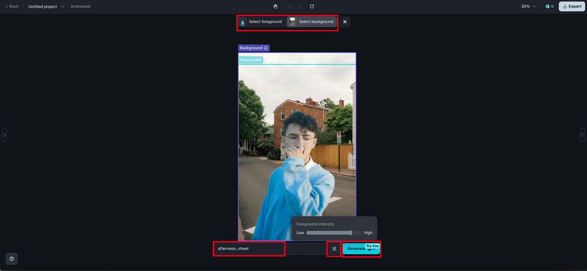Screen dimensions: 587x271
Task: Expand the left side panel
Action: pos(5,135)
